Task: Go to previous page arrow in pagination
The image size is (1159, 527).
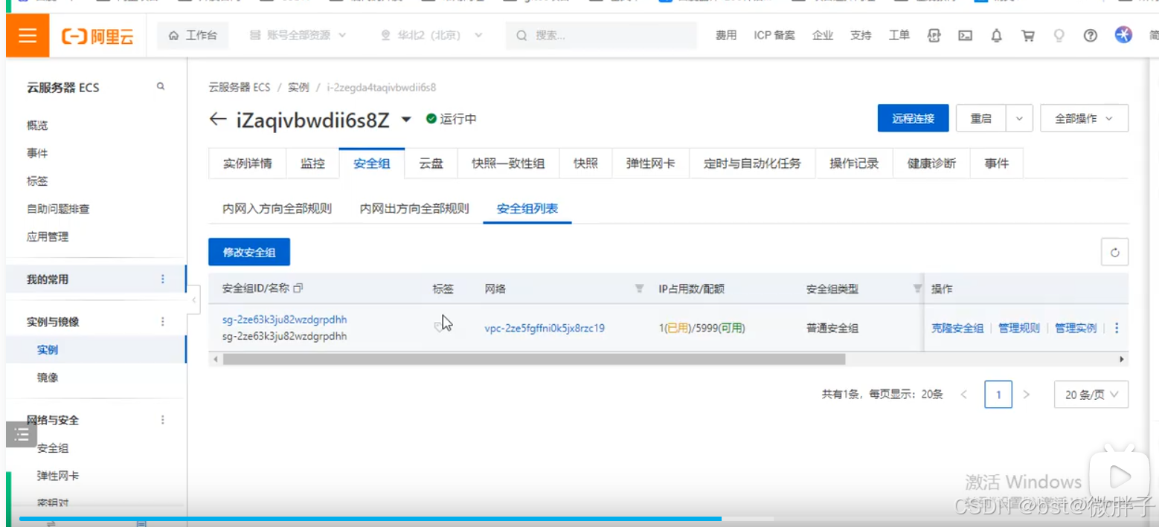Action: pyautogui.click(x=964, y=395)
